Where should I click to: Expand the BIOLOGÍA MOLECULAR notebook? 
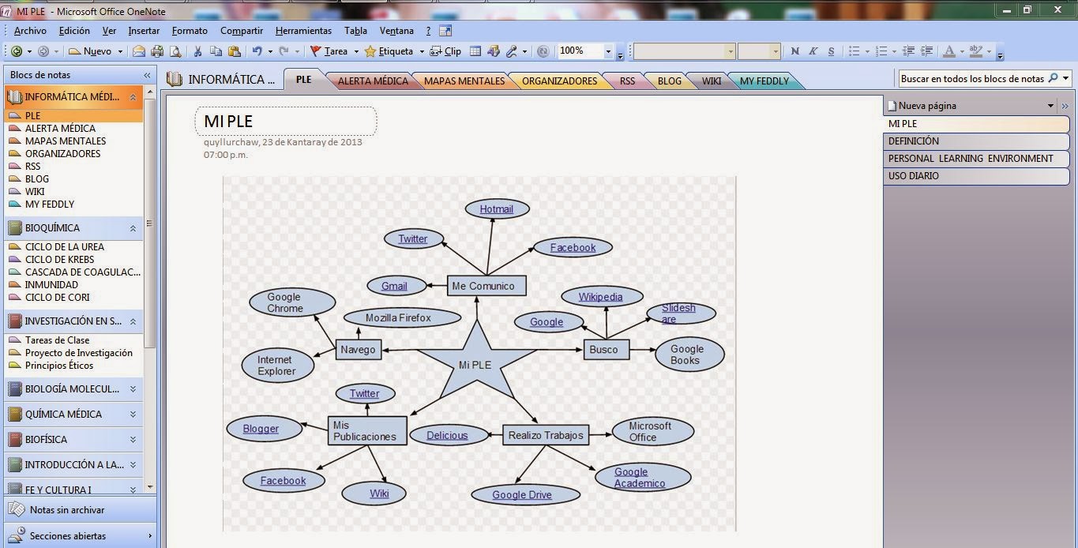pyautogui.click(x=133, y=389)
